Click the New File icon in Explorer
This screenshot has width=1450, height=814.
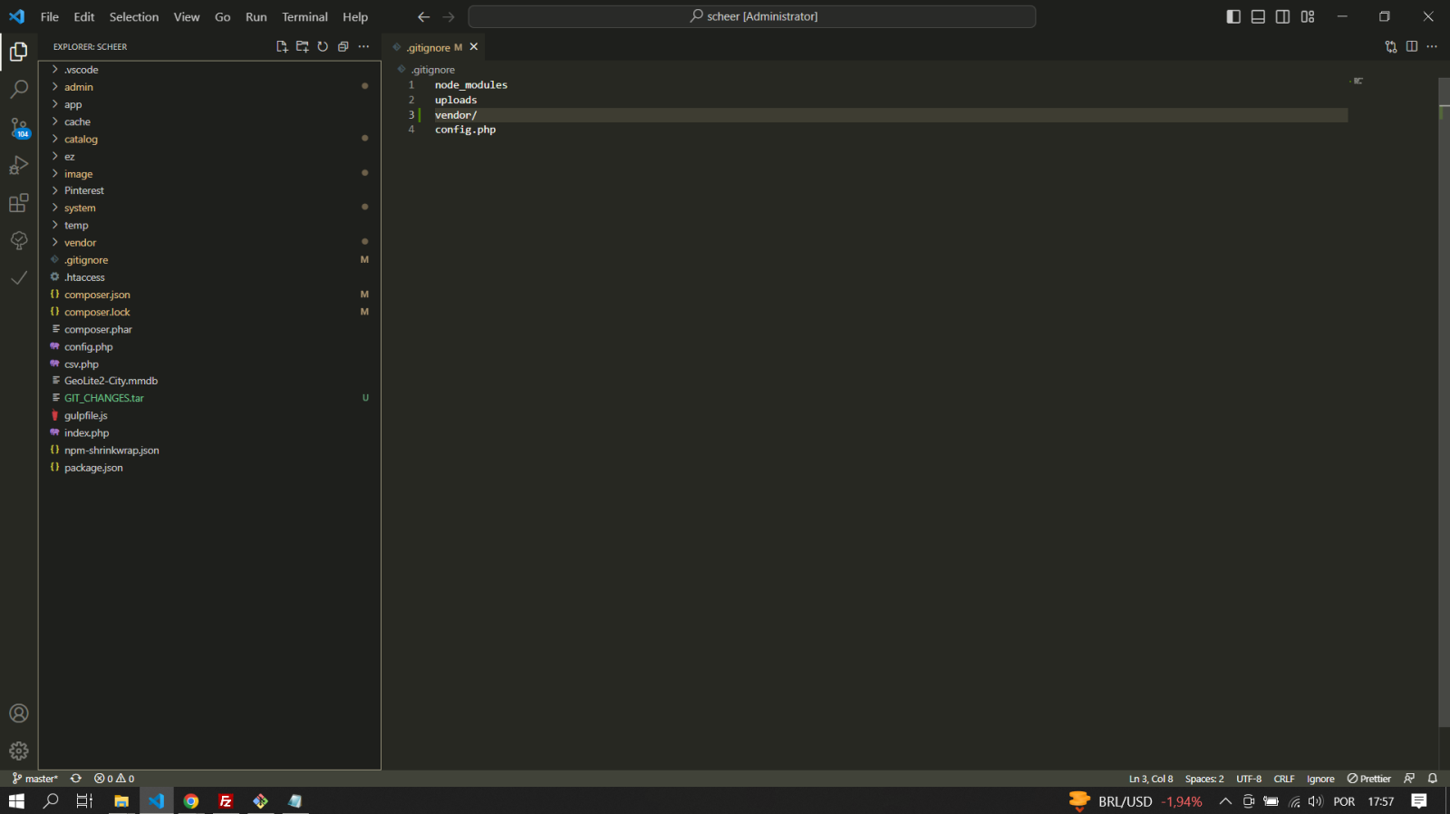(x=282, y=47)
